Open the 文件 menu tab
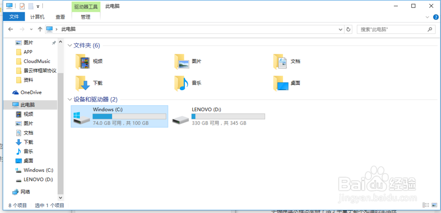441x213 pixels. (14, 17)
